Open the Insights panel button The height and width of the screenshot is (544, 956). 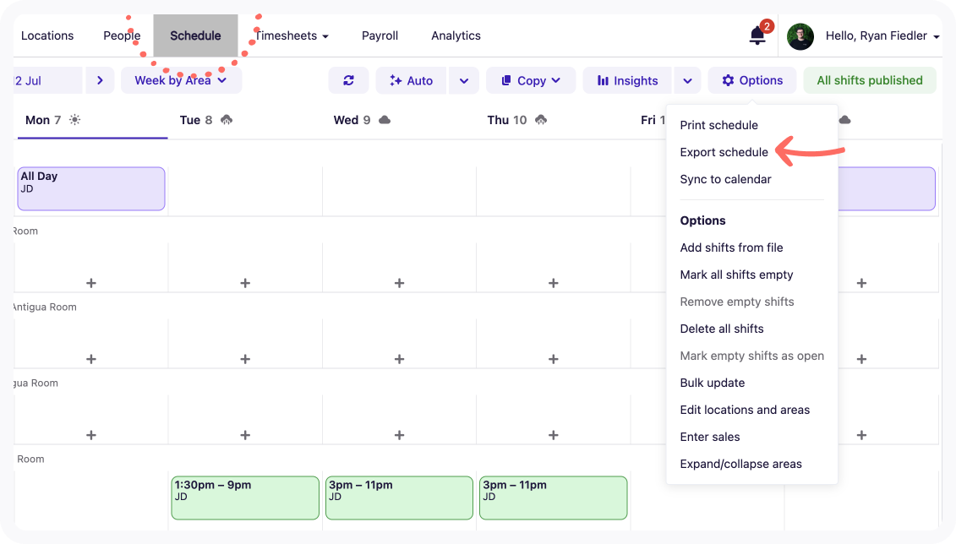pos(627,80)
